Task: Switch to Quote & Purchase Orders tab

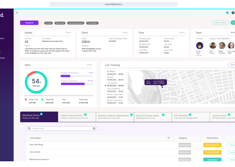Action: tap(153, 117)
